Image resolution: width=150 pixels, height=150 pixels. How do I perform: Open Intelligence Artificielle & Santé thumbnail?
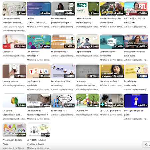point(136,42)
